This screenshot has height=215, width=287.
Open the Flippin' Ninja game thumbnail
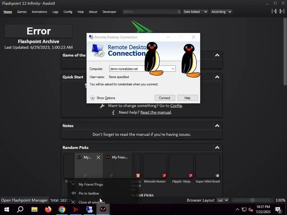[181, 166]
